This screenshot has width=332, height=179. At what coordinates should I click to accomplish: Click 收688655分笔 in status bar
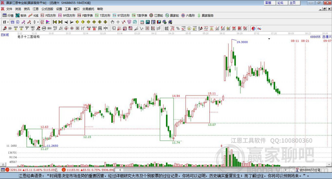(x=310, y=170)
